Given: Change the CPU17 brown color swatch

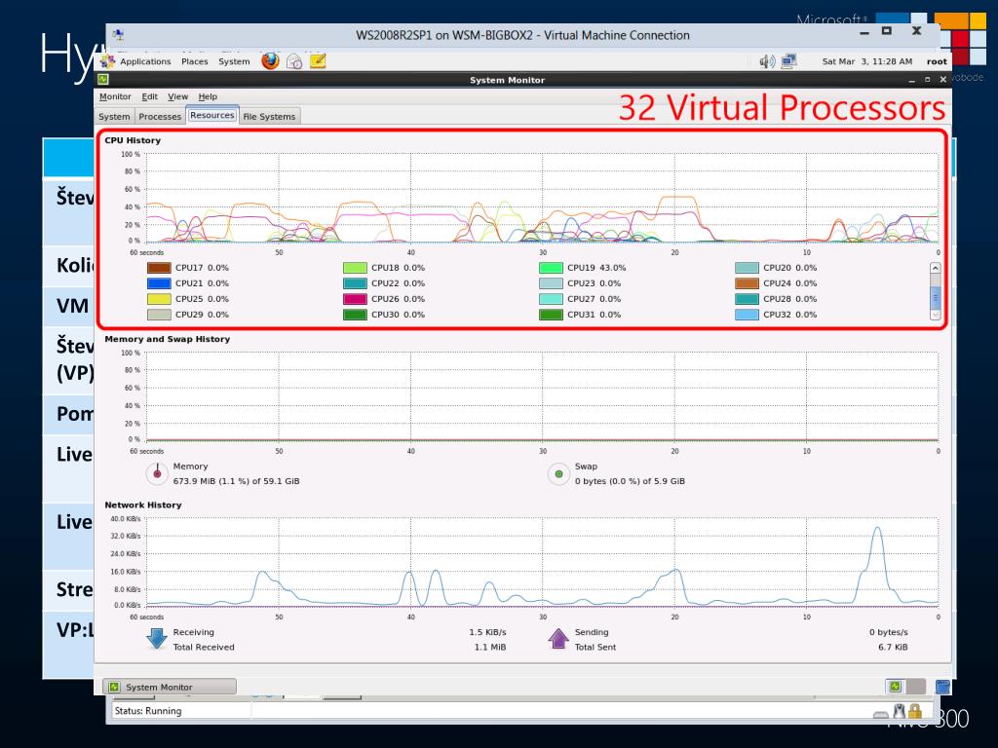Looking at the screenshot, I should (159, 268).
